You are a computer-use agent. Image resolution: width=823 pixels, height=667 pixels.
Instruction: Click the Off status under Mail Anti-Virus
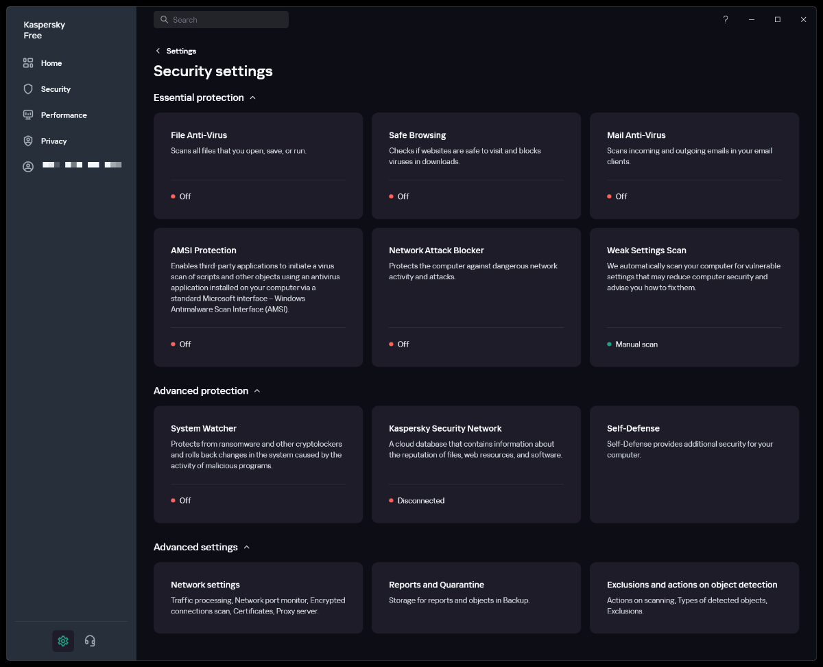(621, 197)
